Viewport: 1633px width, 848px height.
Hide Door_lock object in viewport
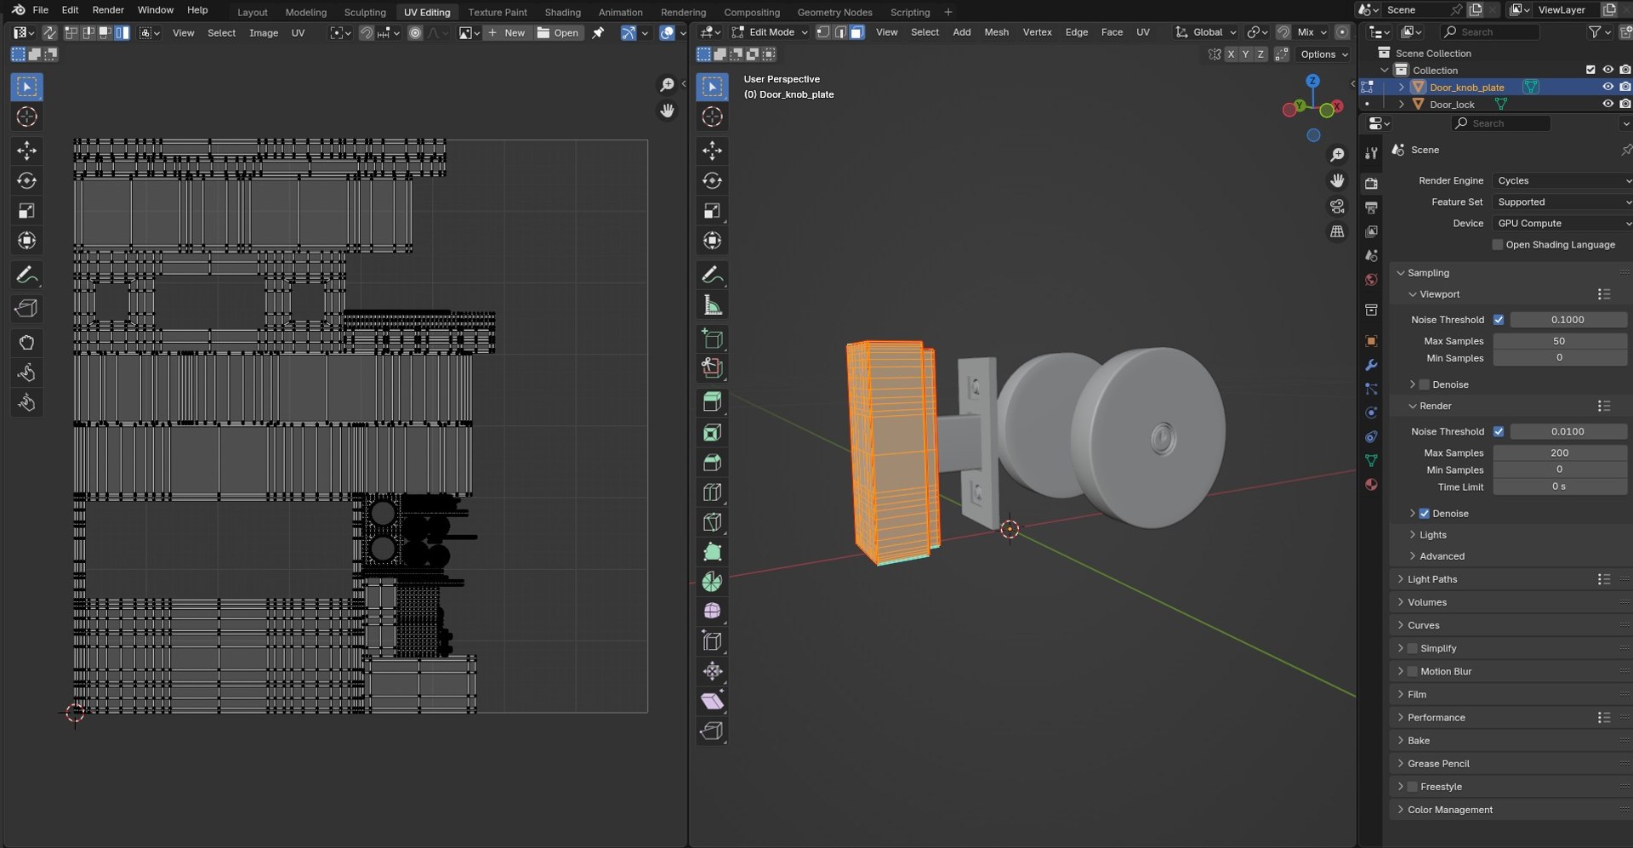1607,104
